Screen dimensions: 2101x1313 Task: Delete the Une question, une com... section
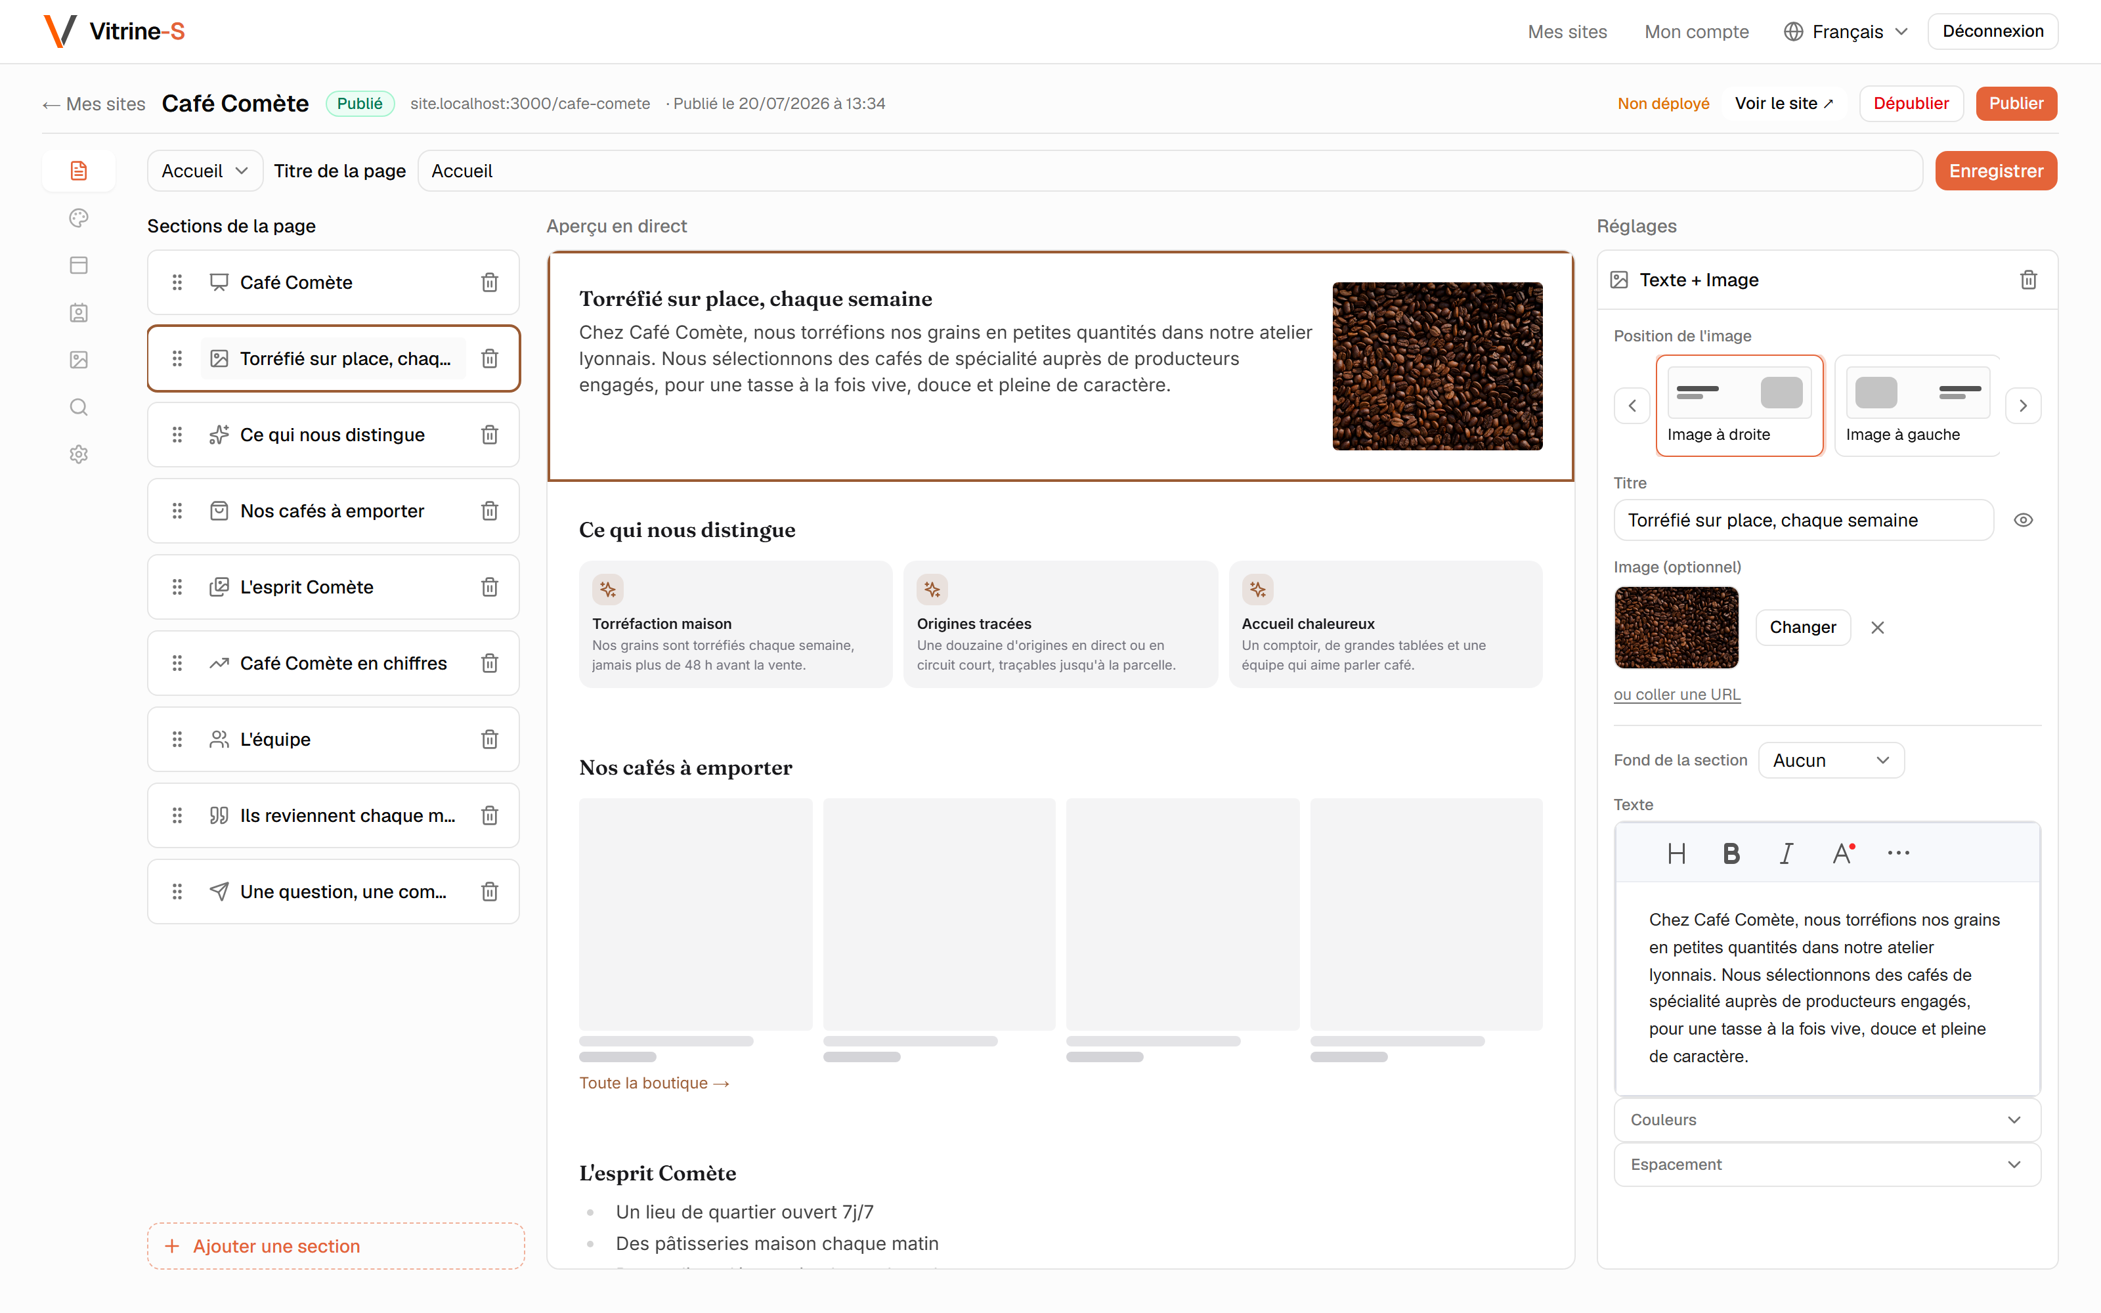490,892
